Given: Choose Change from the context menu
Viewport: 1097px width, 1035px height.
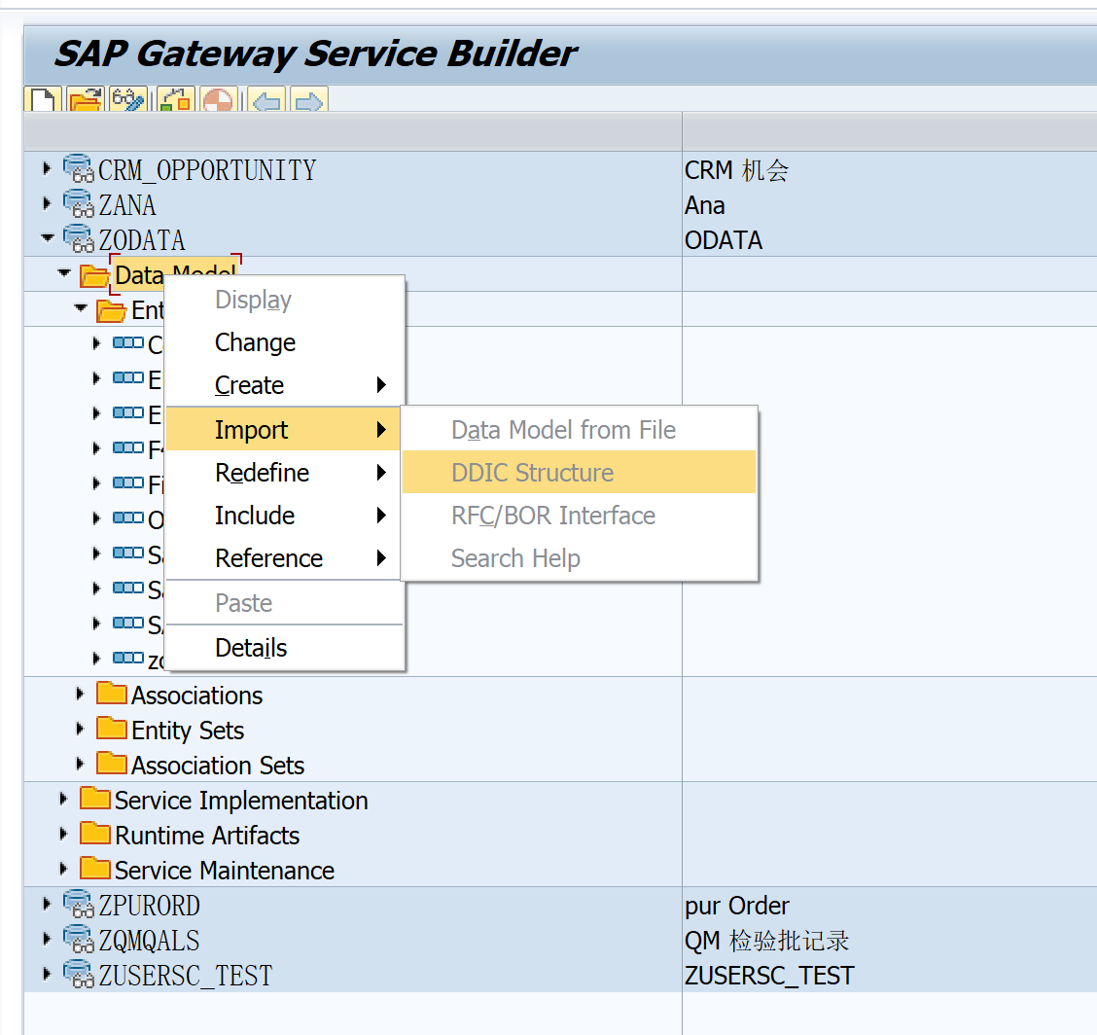Looking at the screenshot, I should tap(284, 342).
